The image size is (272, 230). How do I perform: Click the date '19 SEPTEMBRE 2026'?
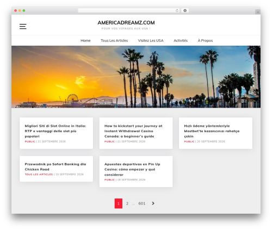[70, 175]
